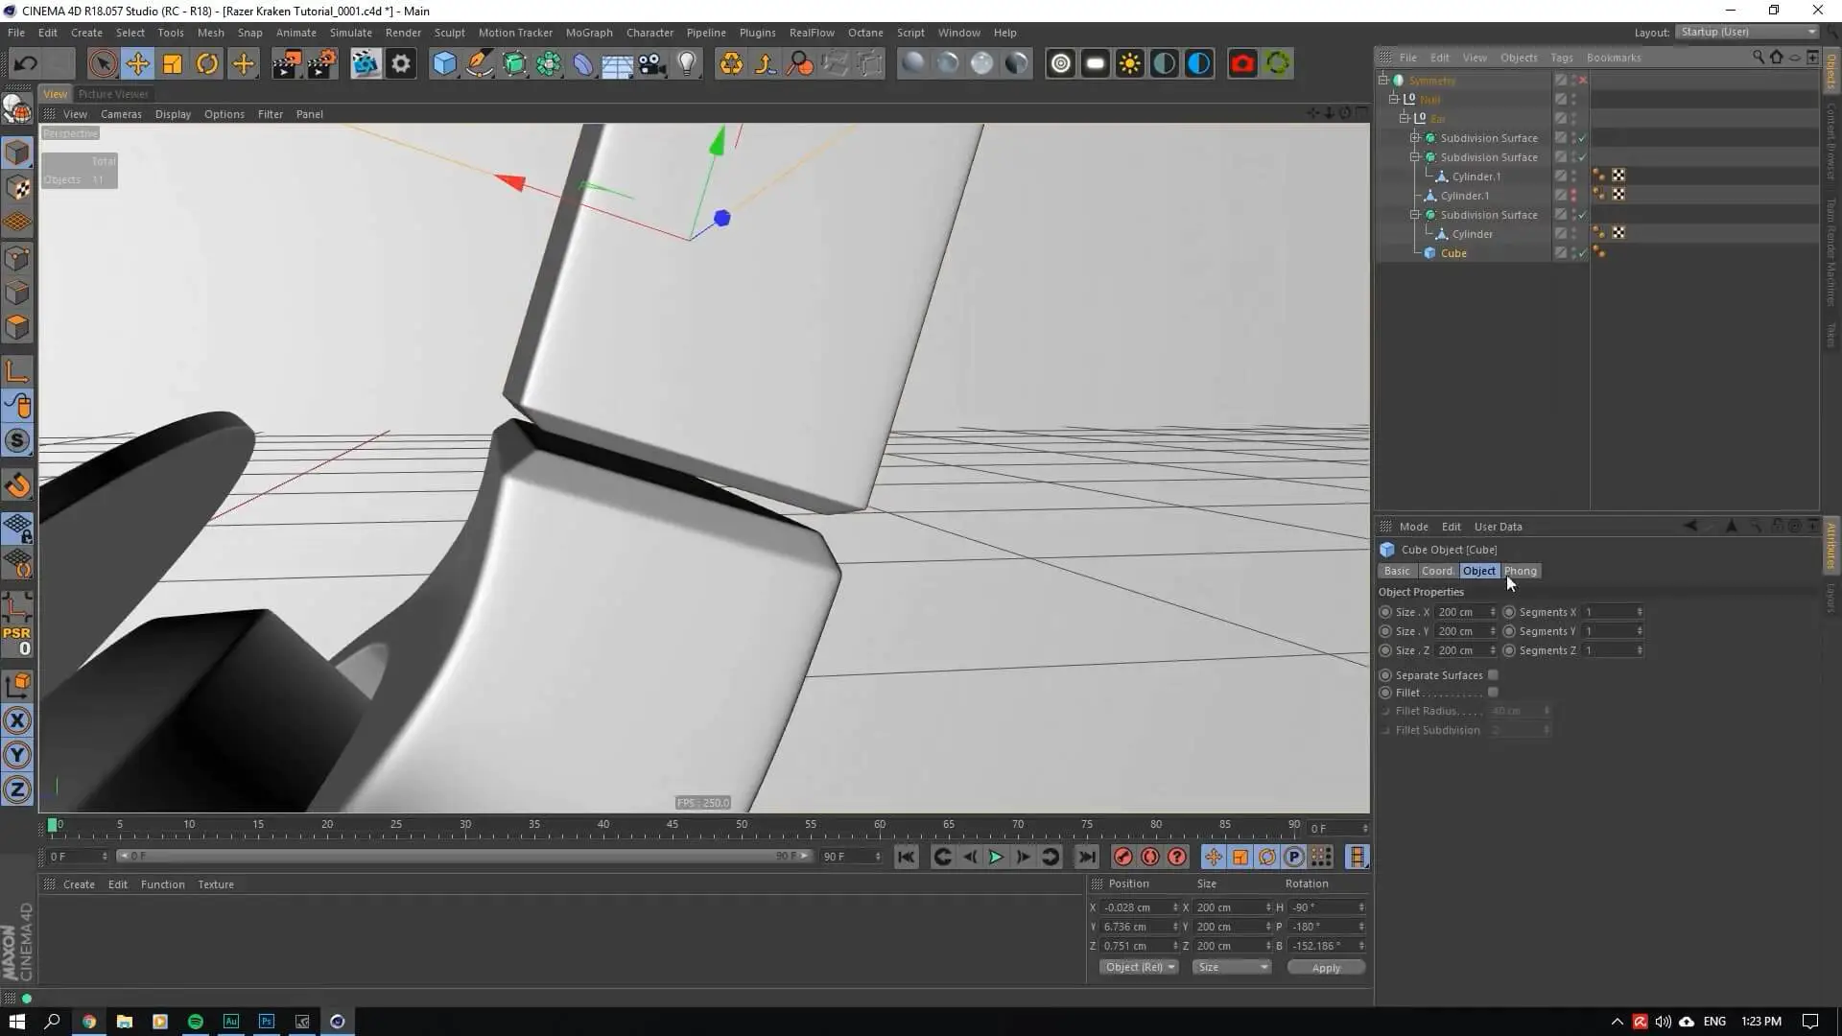Click the PSR reset icon
The image size is (1842, 1036).
[x=17, y=640]
